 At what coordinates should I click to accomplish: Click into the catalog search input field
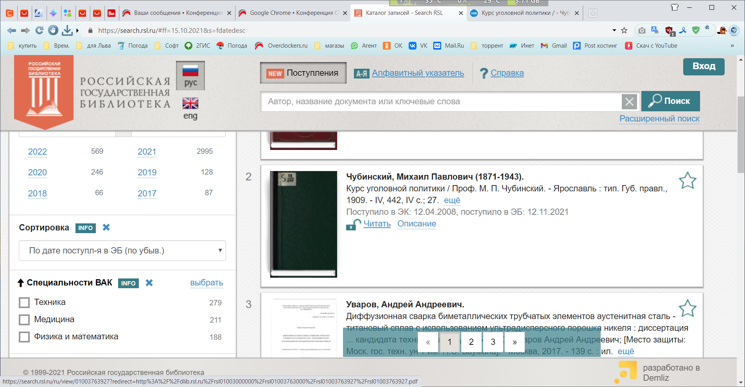441,102
